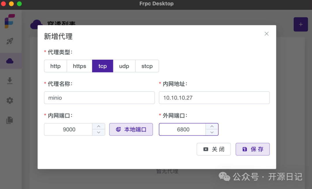The height and width of the screenshot is (189, 312).
Task: Open the download section in the sidebar
Action: coord(10,80)
